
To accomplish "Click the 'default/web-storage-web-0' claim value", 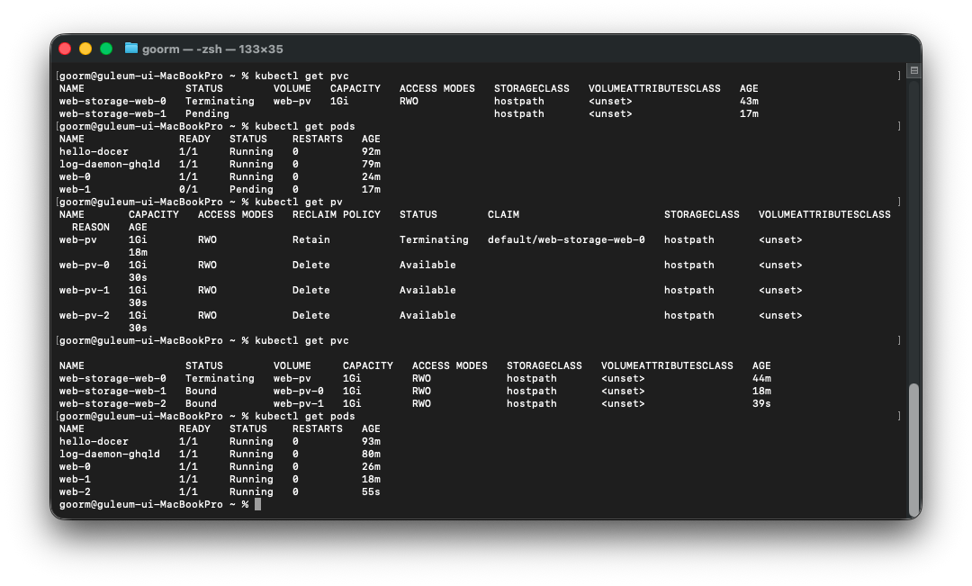I will coord(566,240).
